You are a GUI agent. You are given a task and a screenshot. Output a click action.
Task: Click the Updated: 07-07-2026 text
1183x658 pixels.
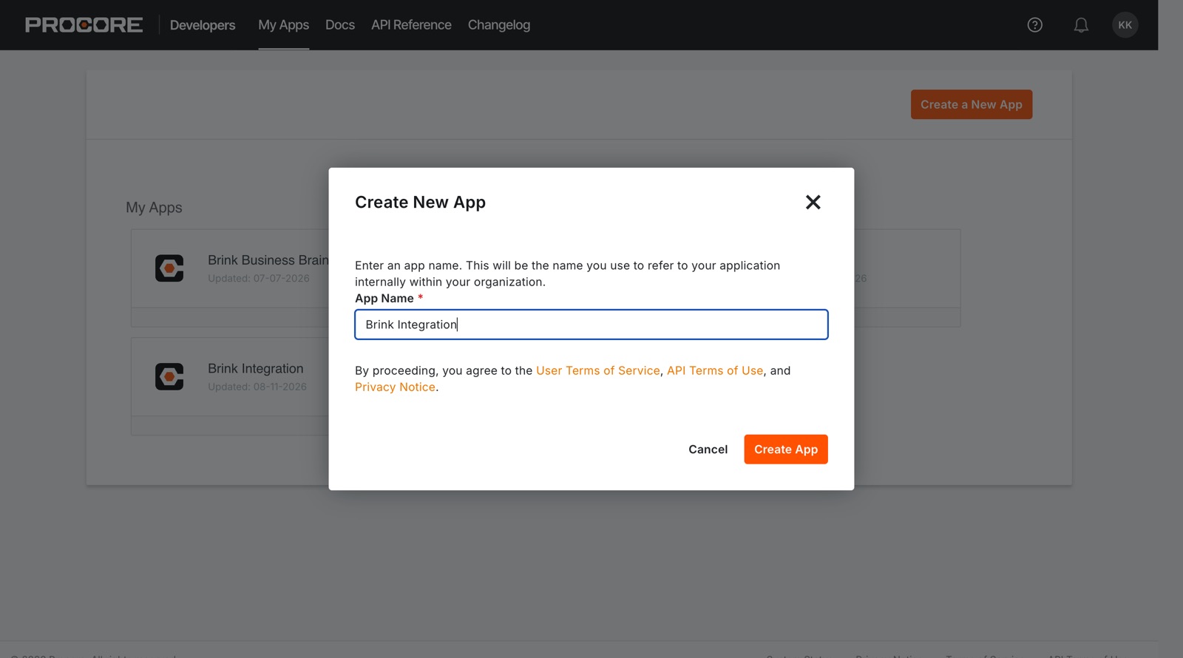click(259, 279)
